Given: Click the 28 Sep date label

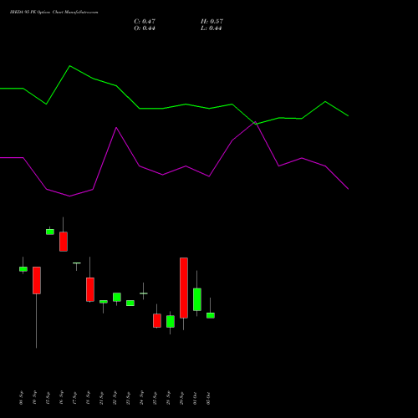Looking at the screenshot, I should coord(169,398).
